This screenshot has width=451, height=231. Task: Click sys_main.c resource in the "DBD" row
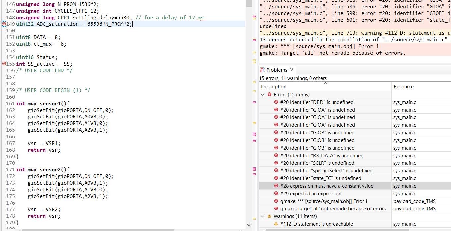point(405,102)
